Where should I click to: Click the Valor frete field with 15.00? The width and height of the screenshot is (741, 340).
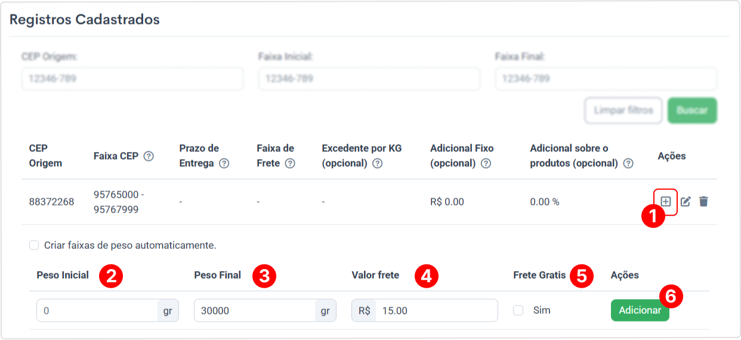point(436,310)
